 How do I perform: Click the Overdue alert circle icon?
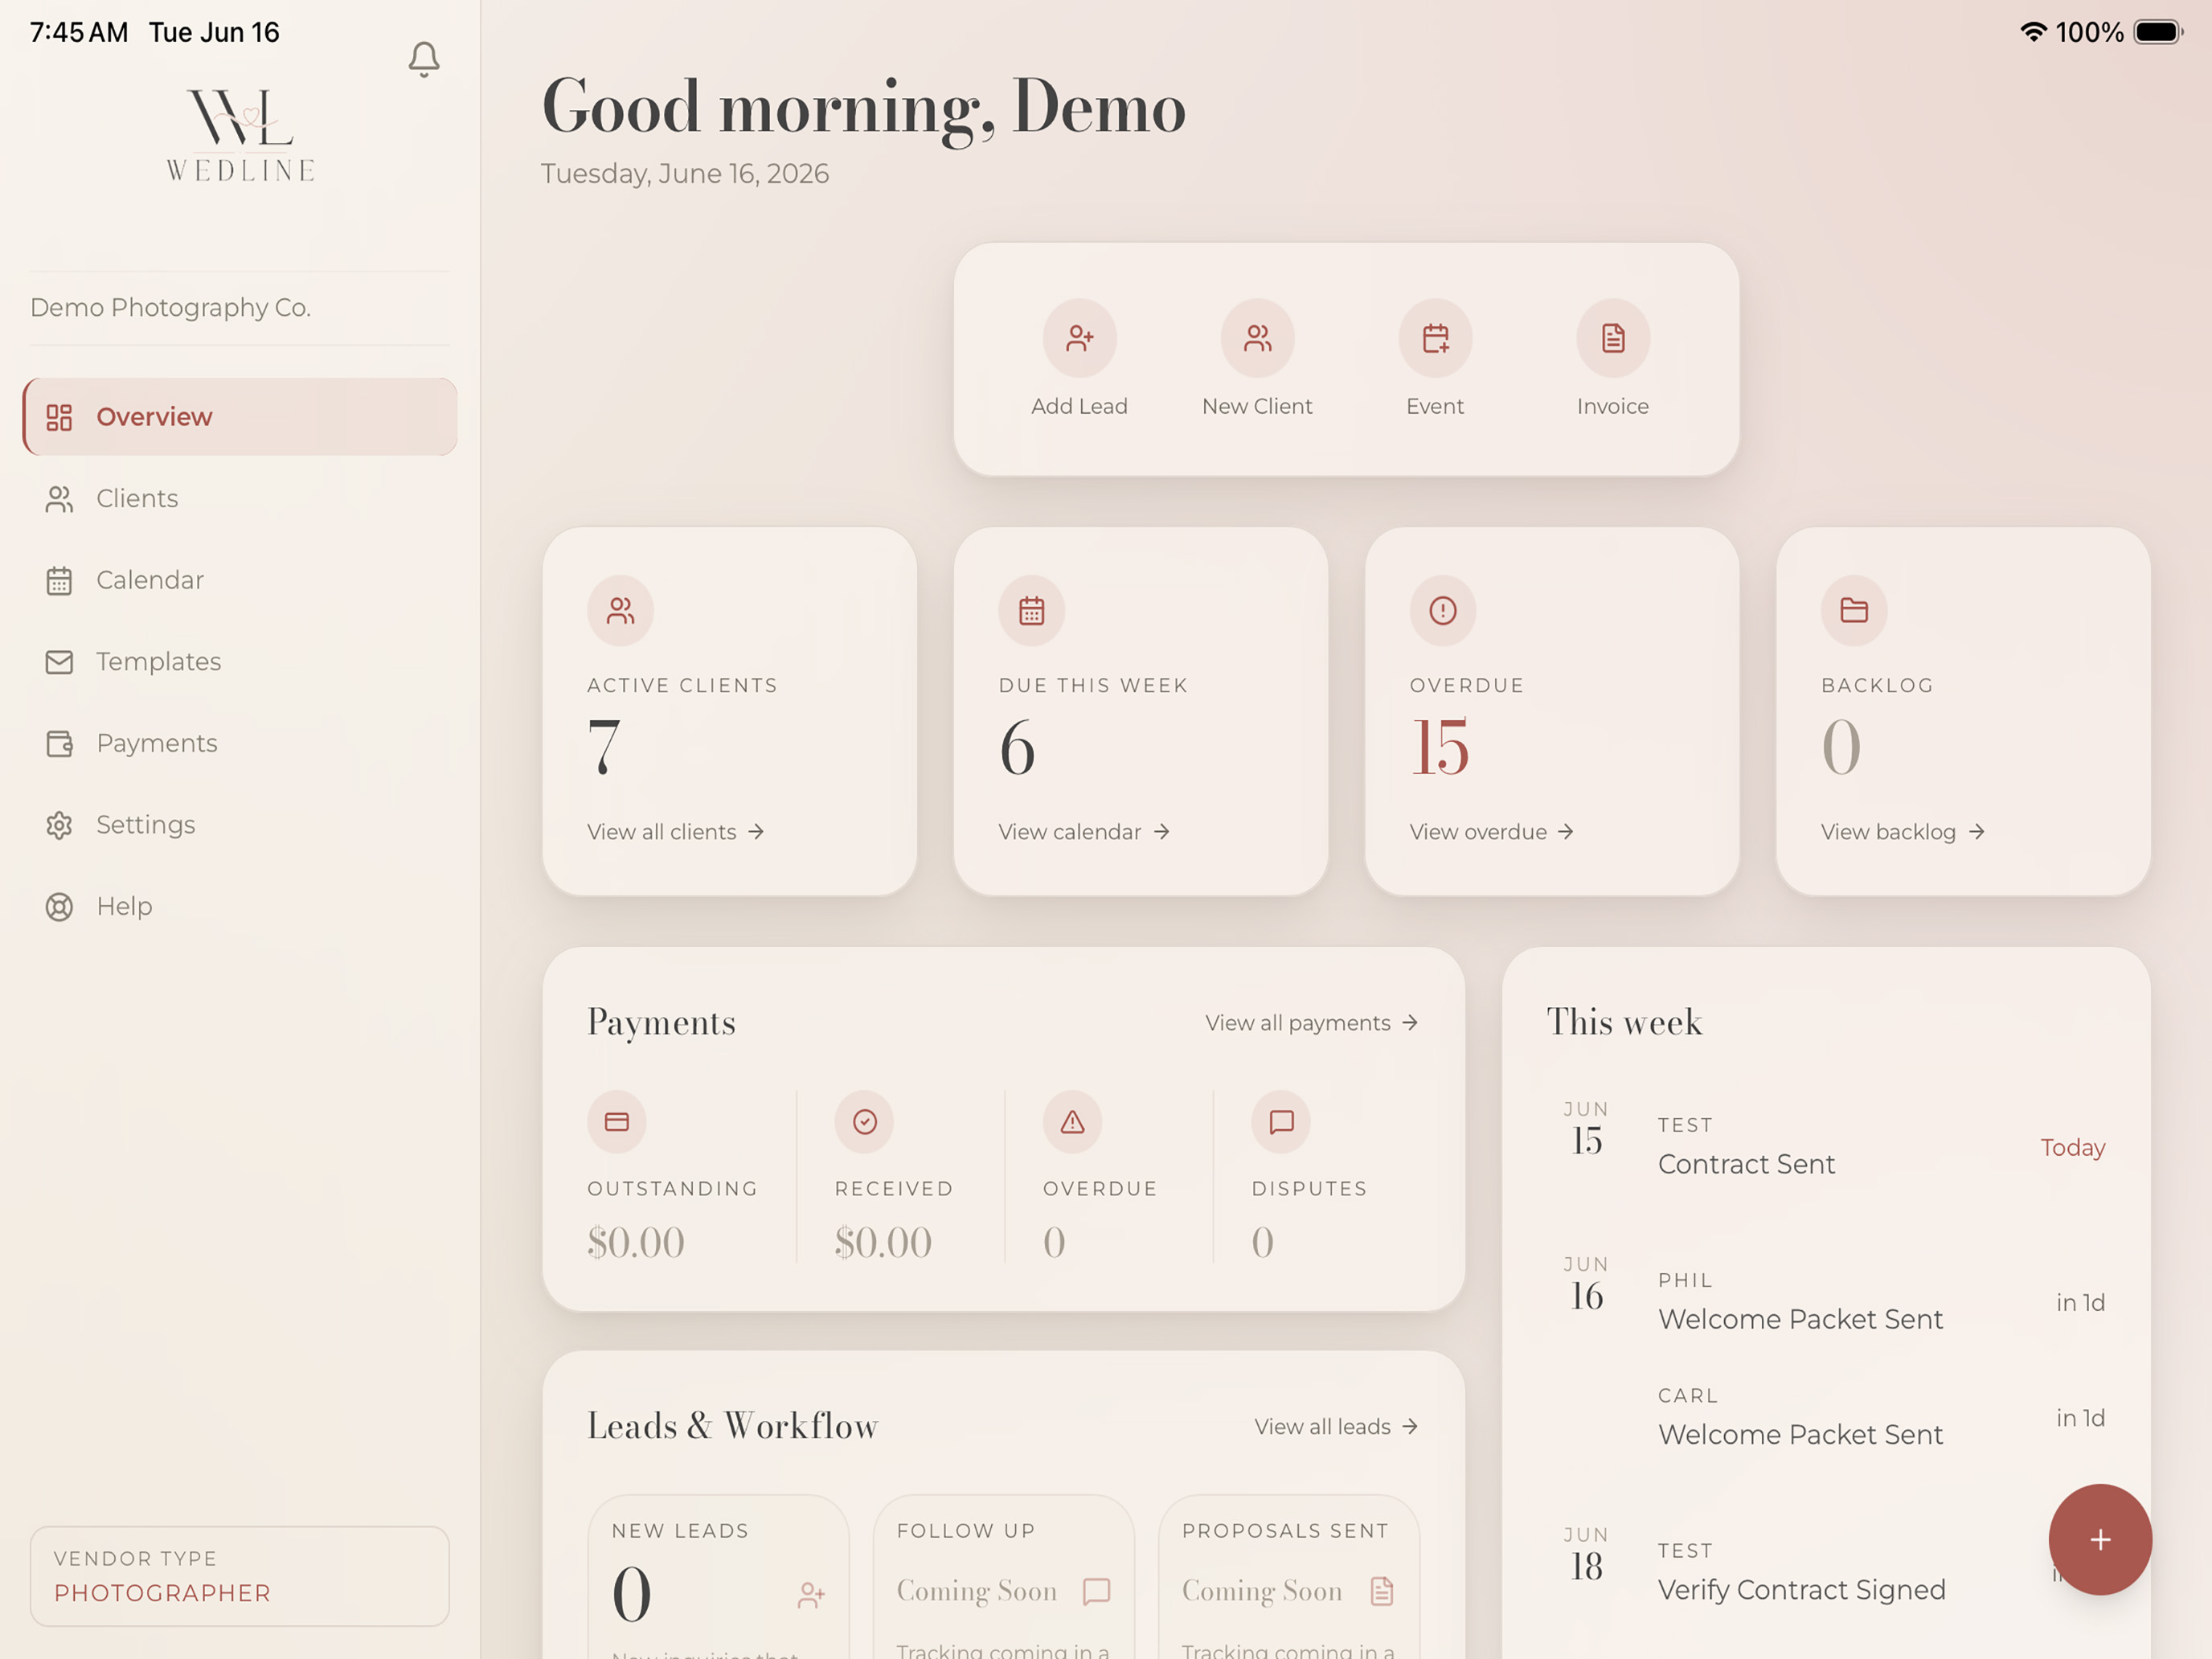1443,610
